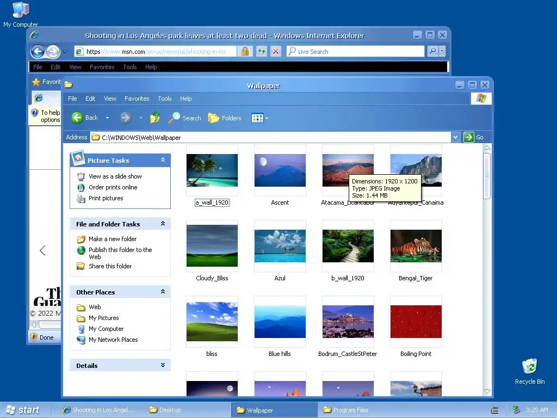The width and height of the screenshot is (557, 418).
Task: Open Web folder in Other Places
Action: (95, 307)
